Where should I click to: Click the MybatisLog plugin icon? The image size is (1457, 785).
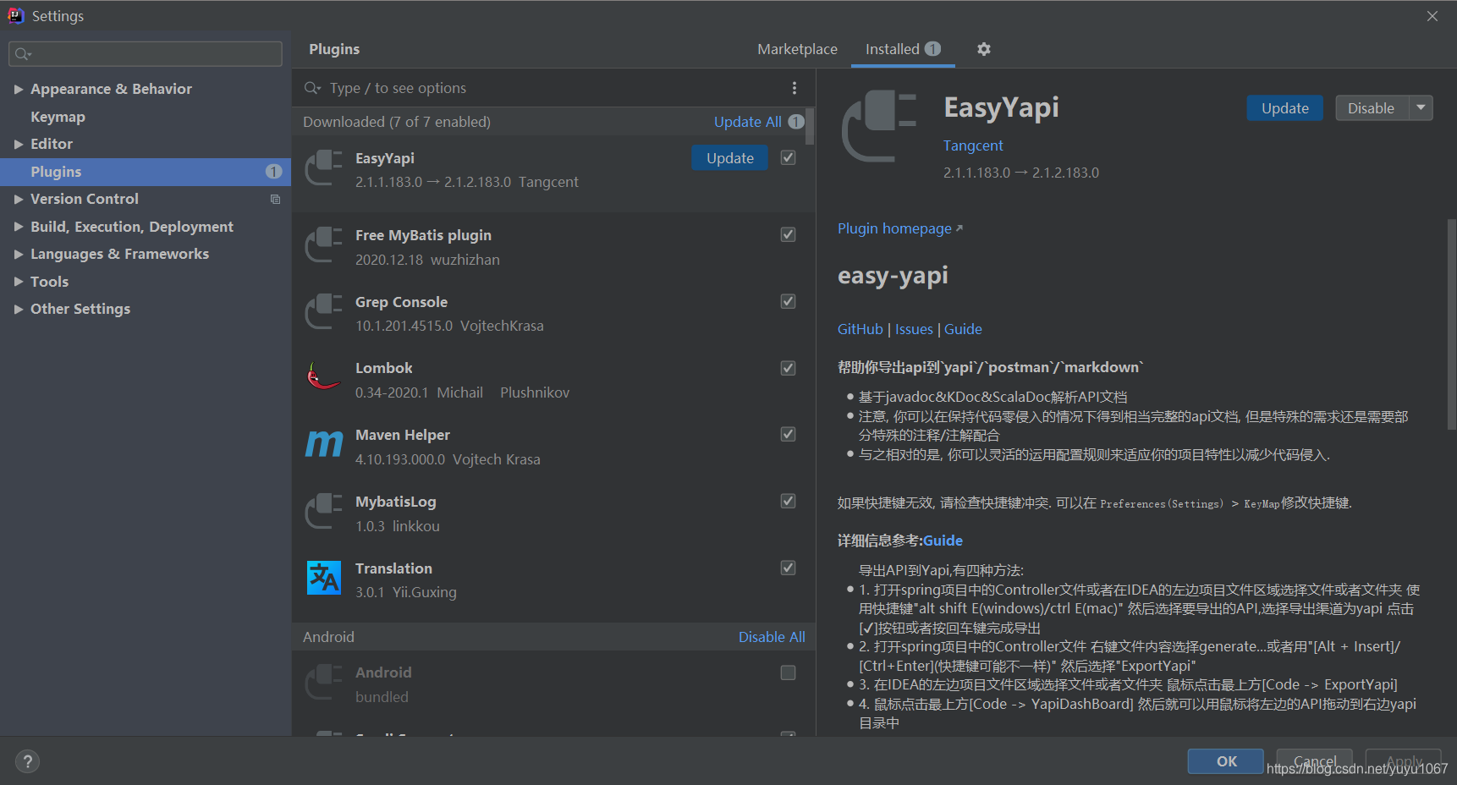(323, 512)
